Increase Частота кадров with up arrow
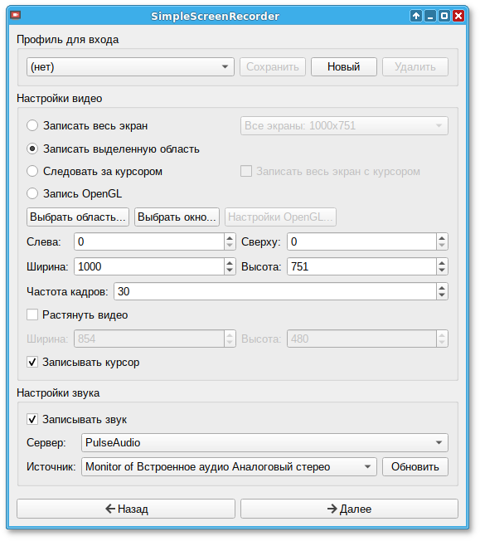The width and height of the screenshot is (480, 541). coord(442,287)
